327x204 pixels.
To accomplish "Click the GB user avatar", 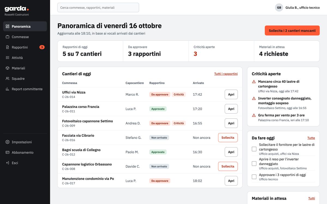I will pos(279,8).
